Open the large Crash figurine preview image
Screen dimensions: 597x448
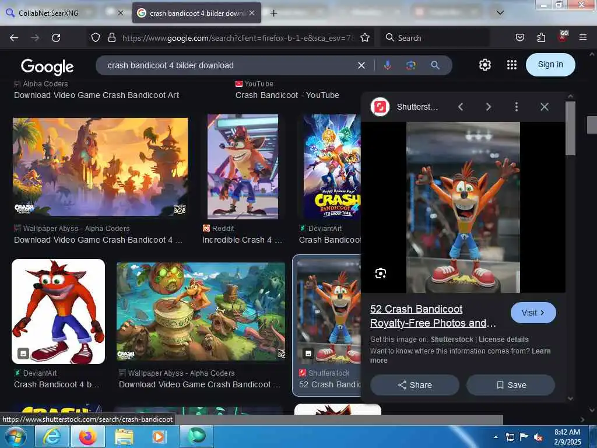tap(463, 207)
